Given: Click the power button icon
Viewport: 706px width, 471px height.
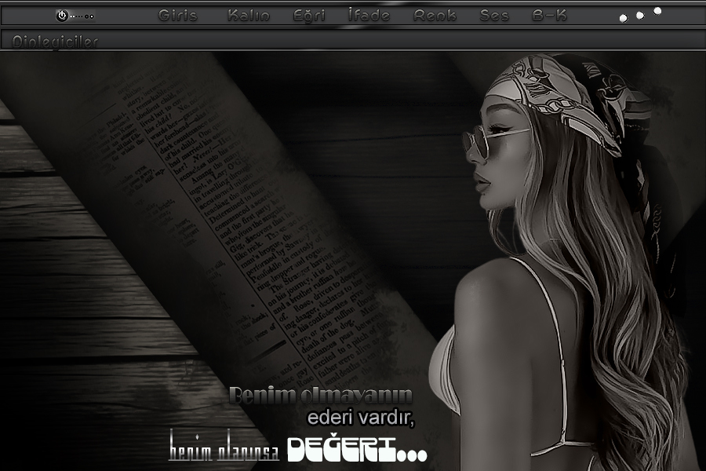Looking at the screenshot, I should tap(62, 16).
